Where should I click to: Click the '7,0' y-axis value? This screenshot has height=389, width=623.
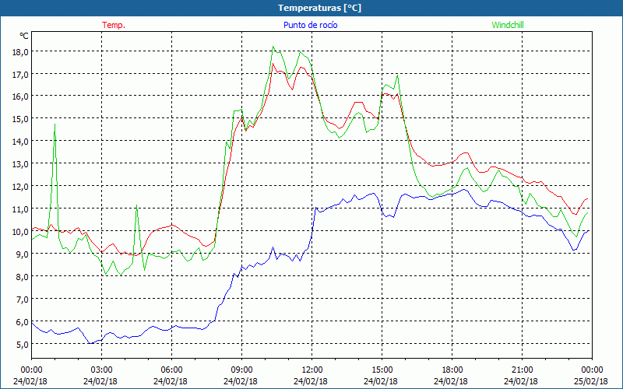coord(23,300)
